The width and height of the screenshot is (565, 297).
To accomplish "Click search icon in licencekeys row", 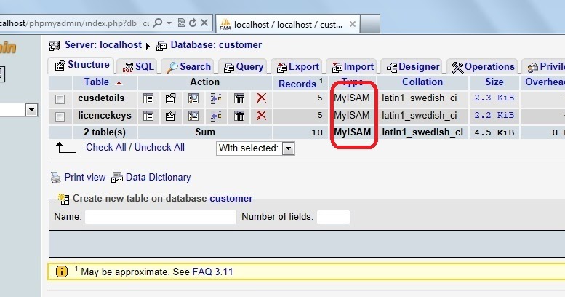I will coord(193,116).
